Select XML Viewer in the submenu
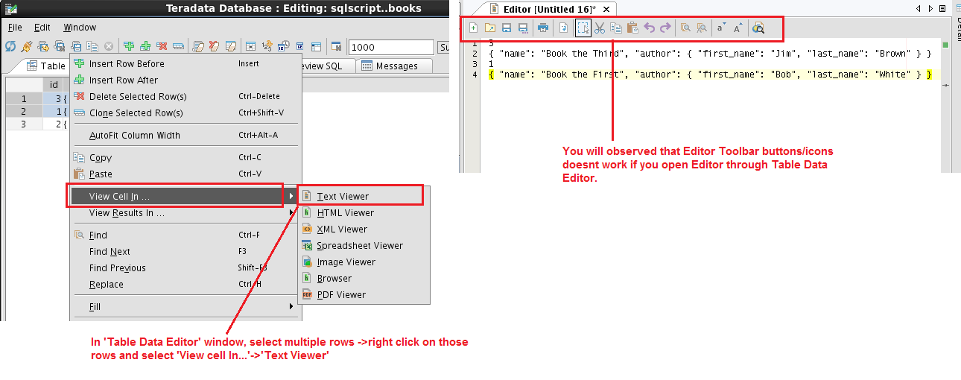This screenshot has height=380, width=961. (x=364, y=229)
